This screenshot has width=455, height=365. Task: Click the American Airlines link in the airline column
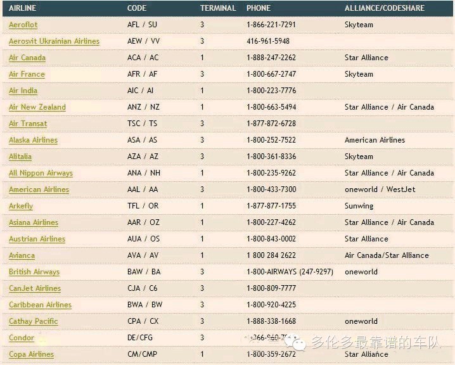[39, 189]
